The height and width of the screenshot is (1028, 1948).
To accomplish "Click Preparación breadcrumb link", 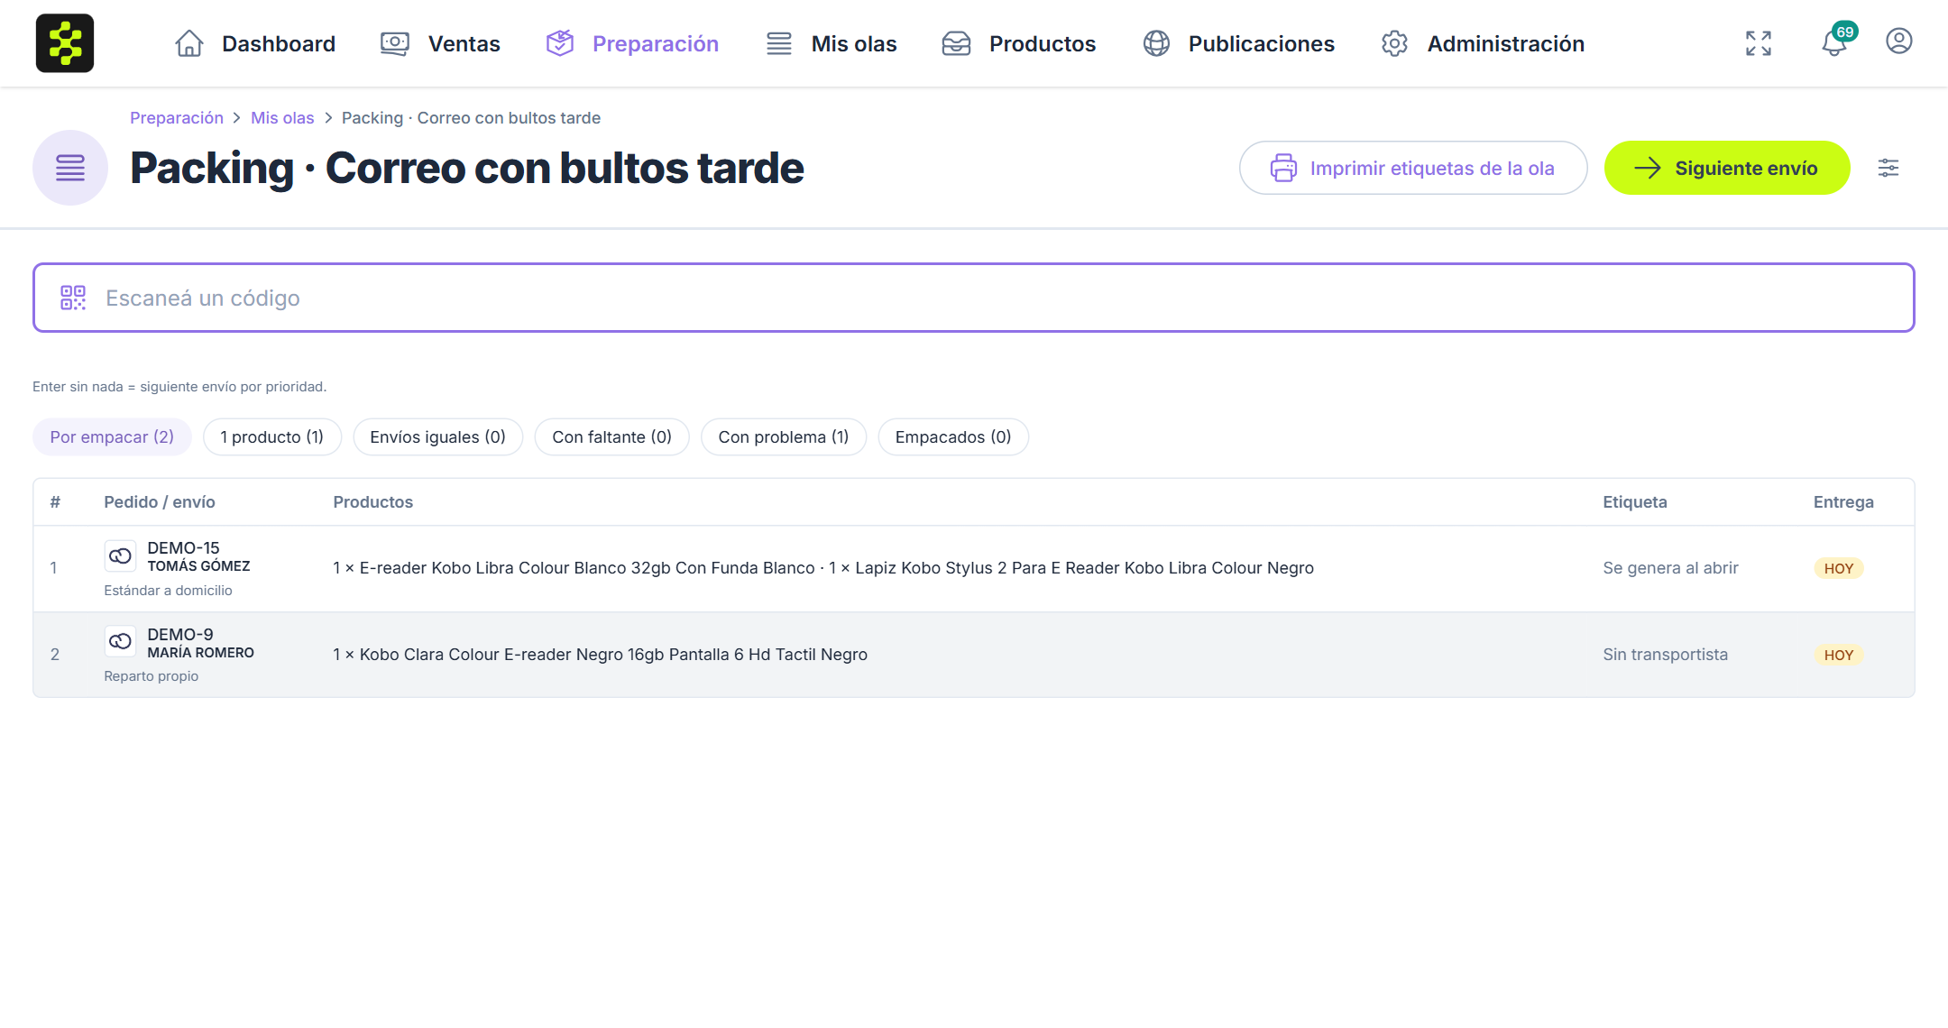I will point(177,118).
